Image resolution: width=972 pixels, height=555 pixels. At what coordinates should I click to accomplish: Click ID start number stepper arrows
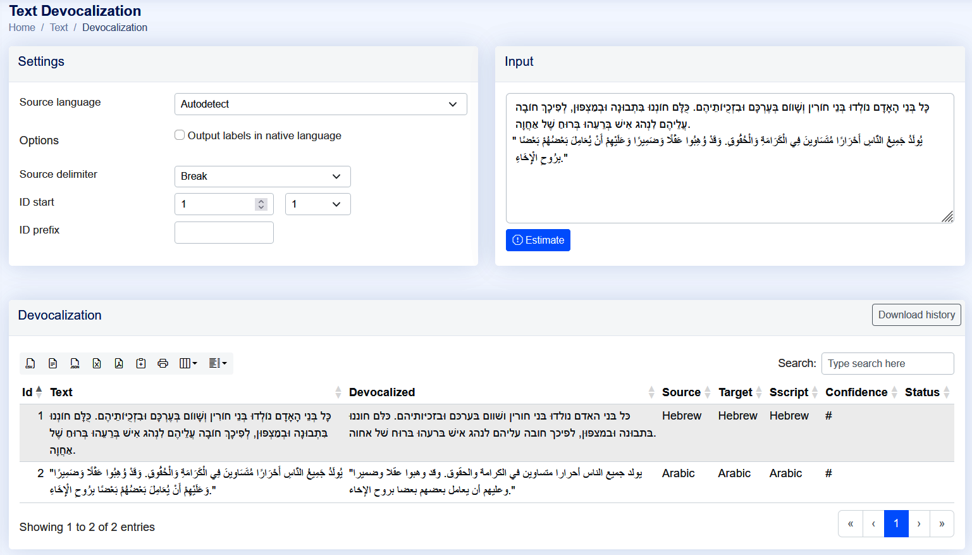pyautogui.click(x=261, y=204)
